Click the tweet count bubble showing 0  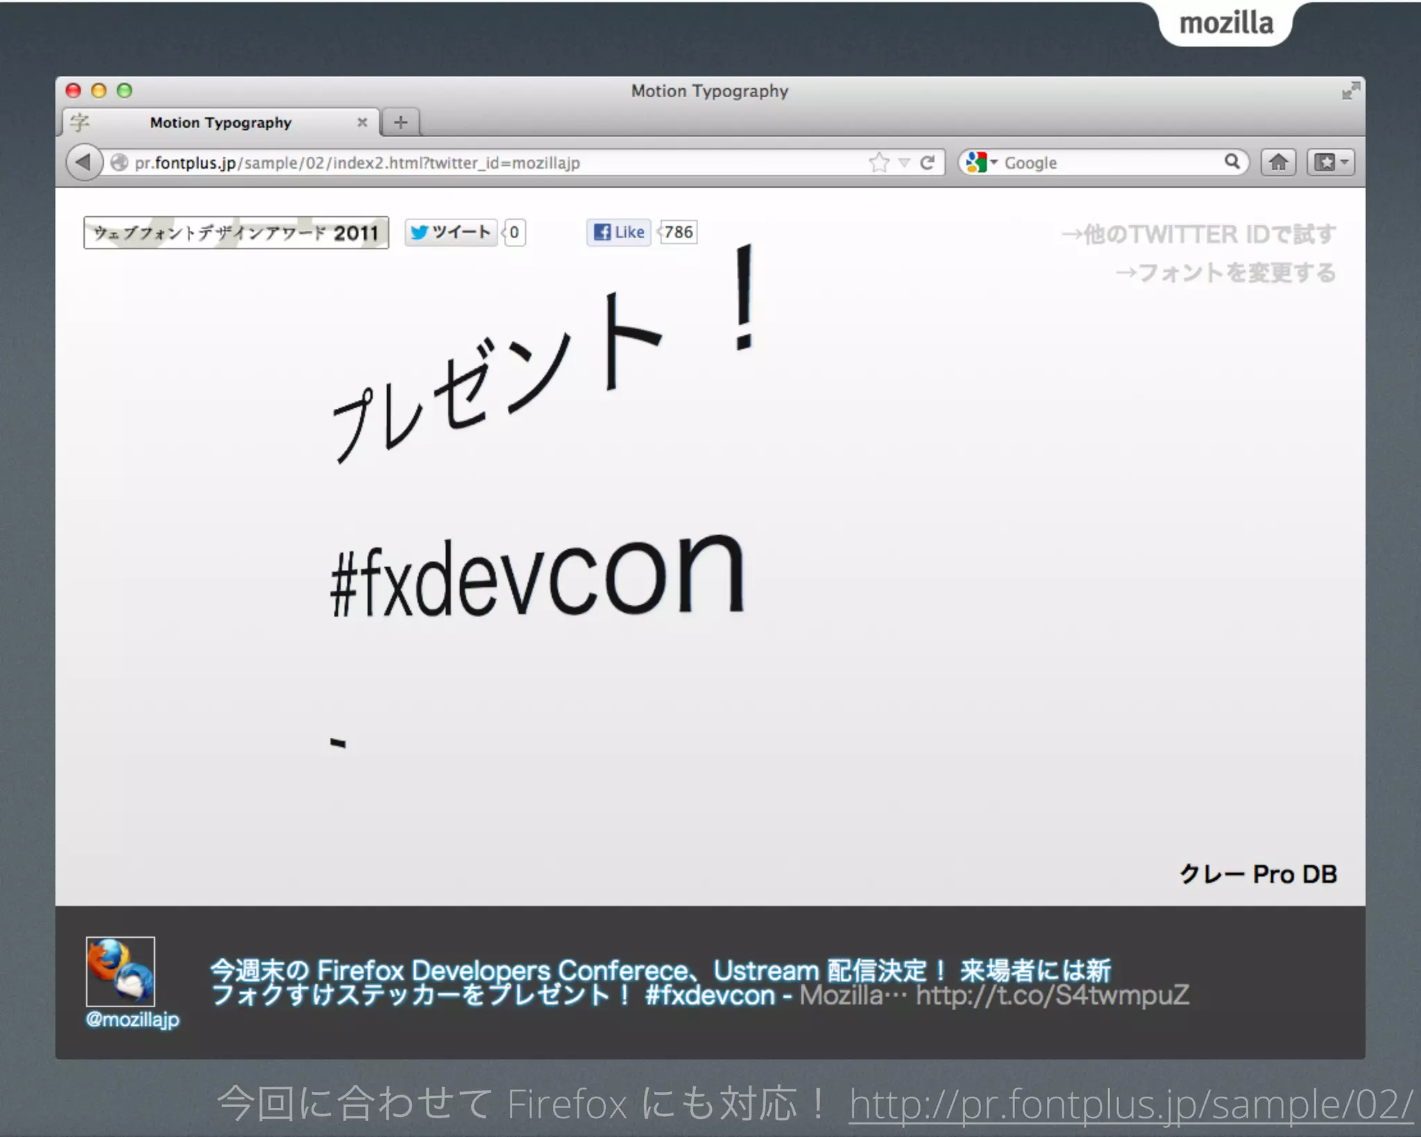coord(514,232)
